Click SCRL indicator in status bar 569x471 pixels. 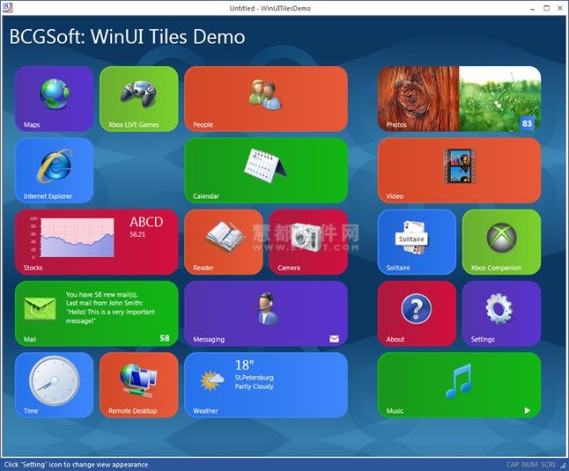click(x=549, y=465)
